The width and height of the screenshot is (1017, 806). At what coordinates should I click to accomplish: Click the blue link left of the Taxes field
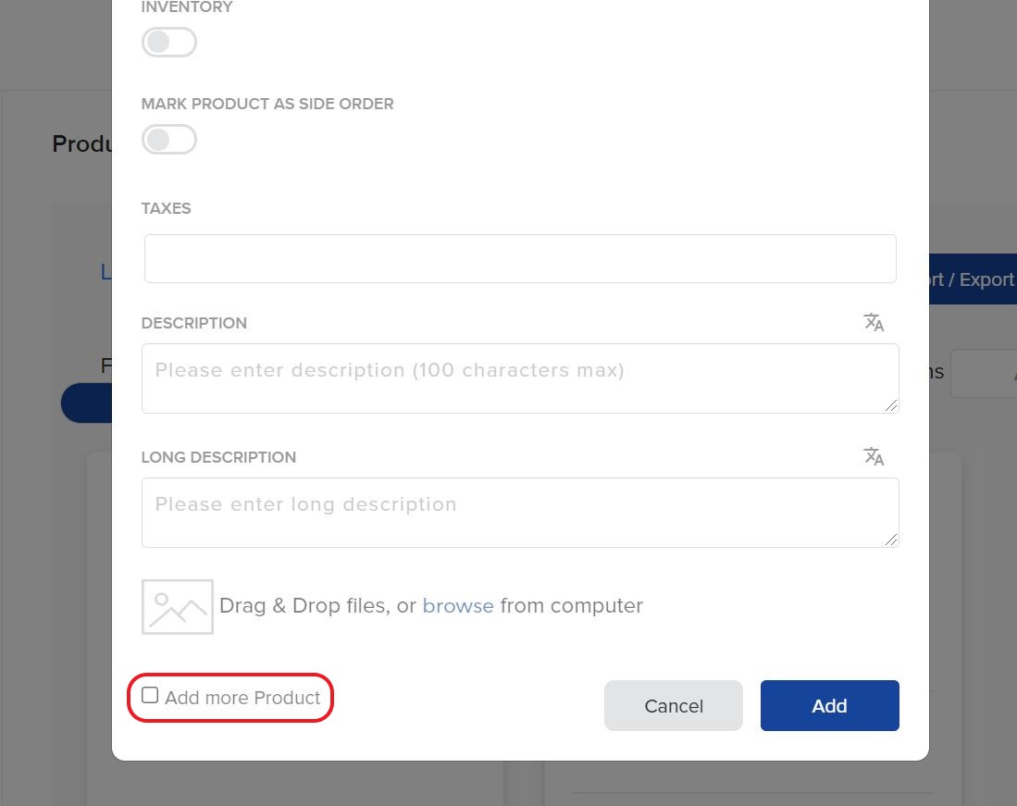pyautogui.click(x=105, y=272)
